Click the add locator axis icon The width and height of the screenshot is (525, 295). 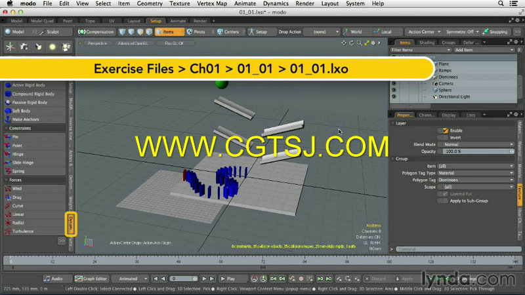pyautogui.click(x=10, y=47)
